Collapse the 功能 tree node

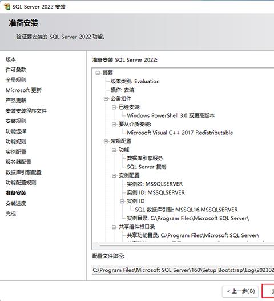(x=114, y=150)
